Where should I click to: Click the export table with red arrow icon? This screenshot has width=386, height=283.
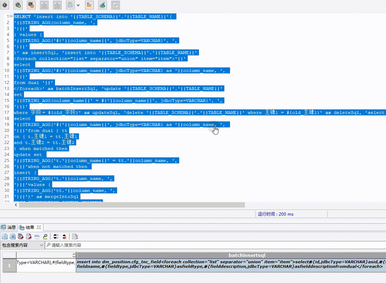click(21, 237)
